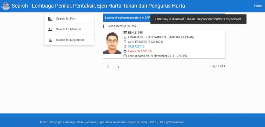265x127 pixels.
Task: Click the person outline icon beside Emmanuel Chan name
Action: coord(125,37)
